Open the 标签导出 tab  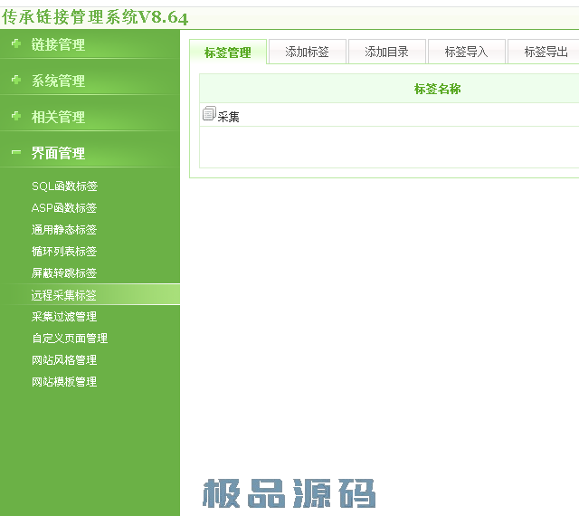546,52
